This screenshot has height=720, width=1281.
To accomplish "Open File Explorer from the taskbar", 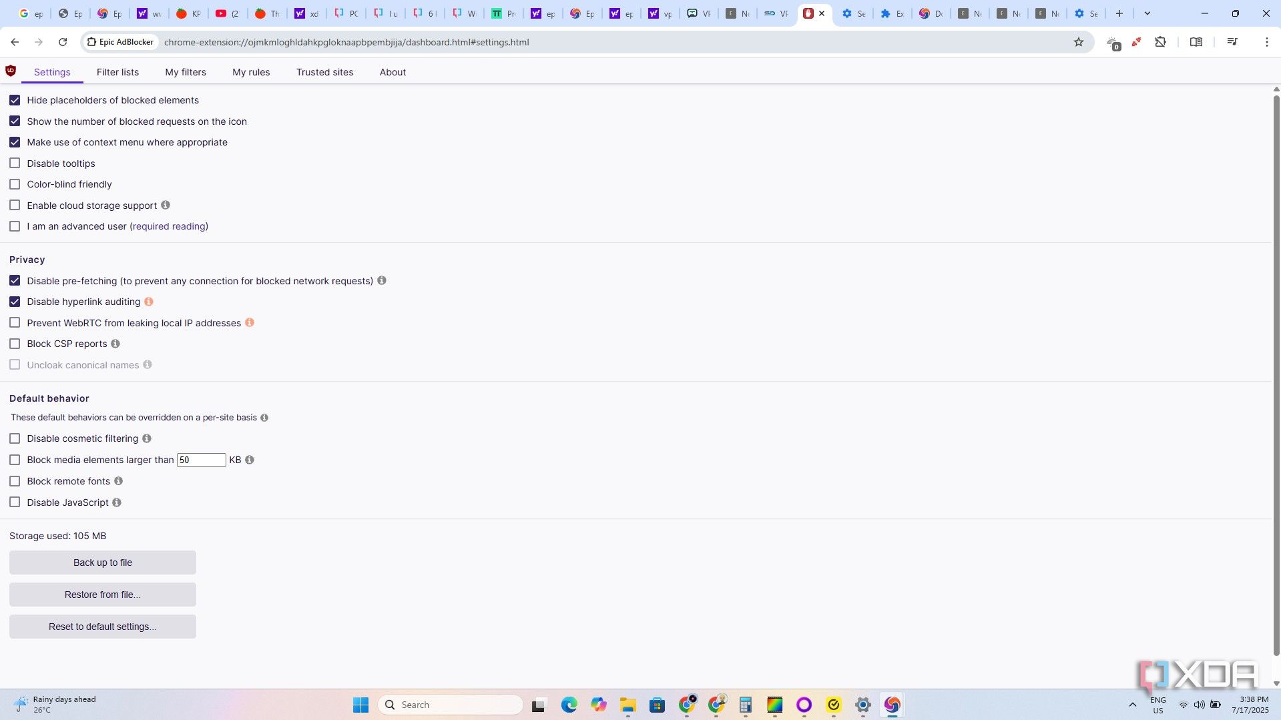I will tap(627, 705).
